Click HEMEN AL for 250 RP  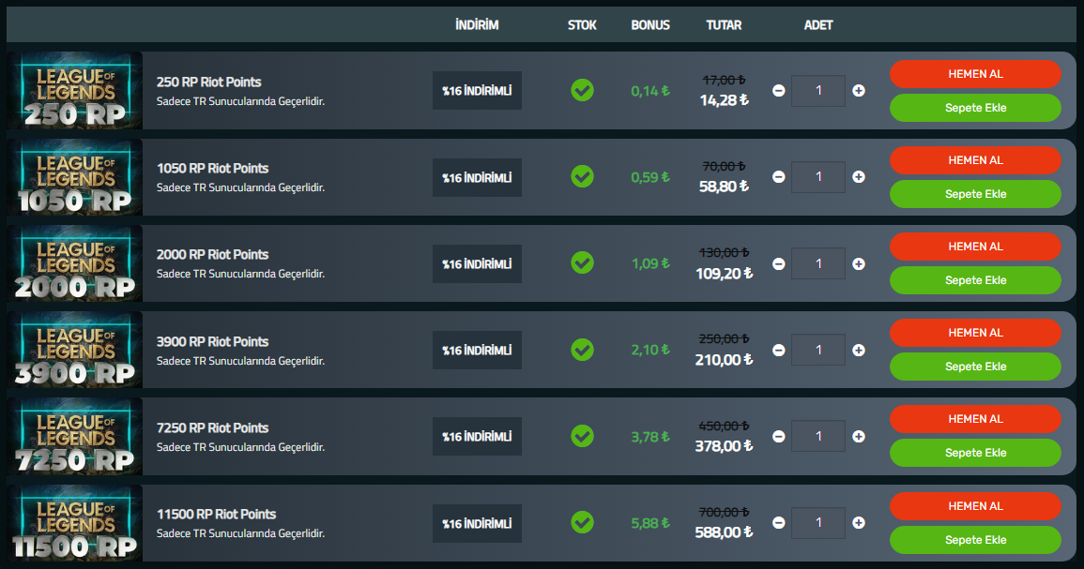point(975,73)
